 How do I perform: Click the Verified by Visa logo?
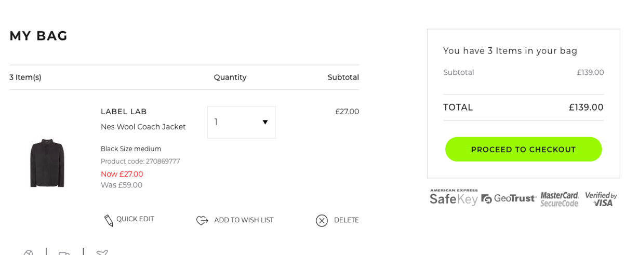tap(601, 199)
